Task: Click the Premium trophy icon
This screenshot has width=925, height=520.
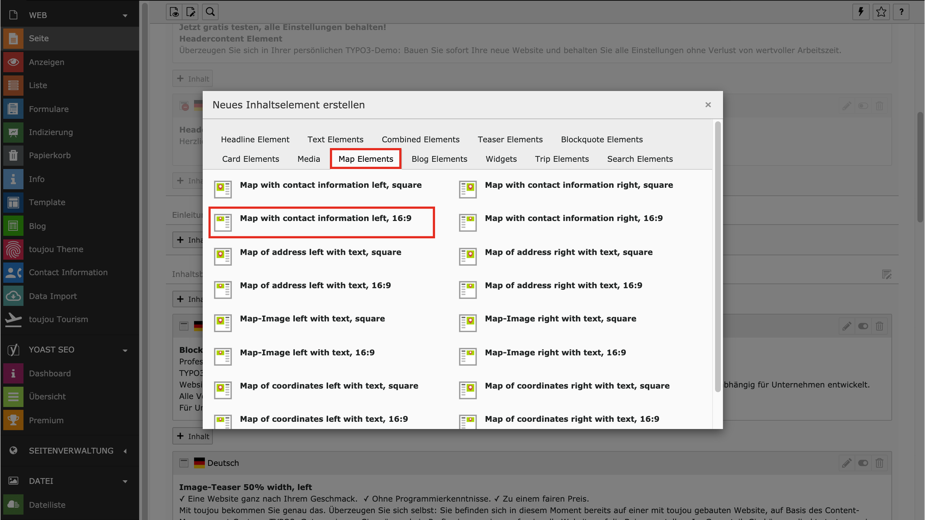Action: click(13, 420)
